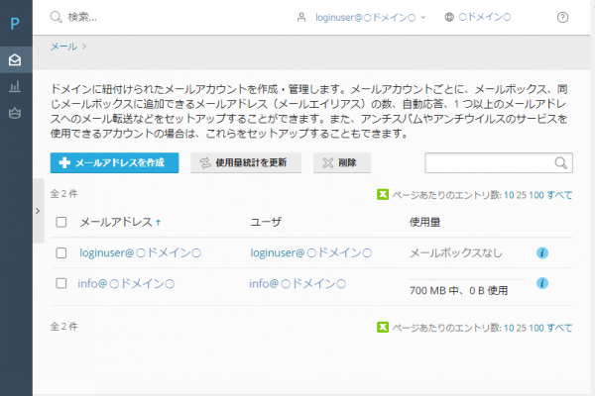
Task: Open the loginuser account dropdown in header
Action: coord(362,17)
